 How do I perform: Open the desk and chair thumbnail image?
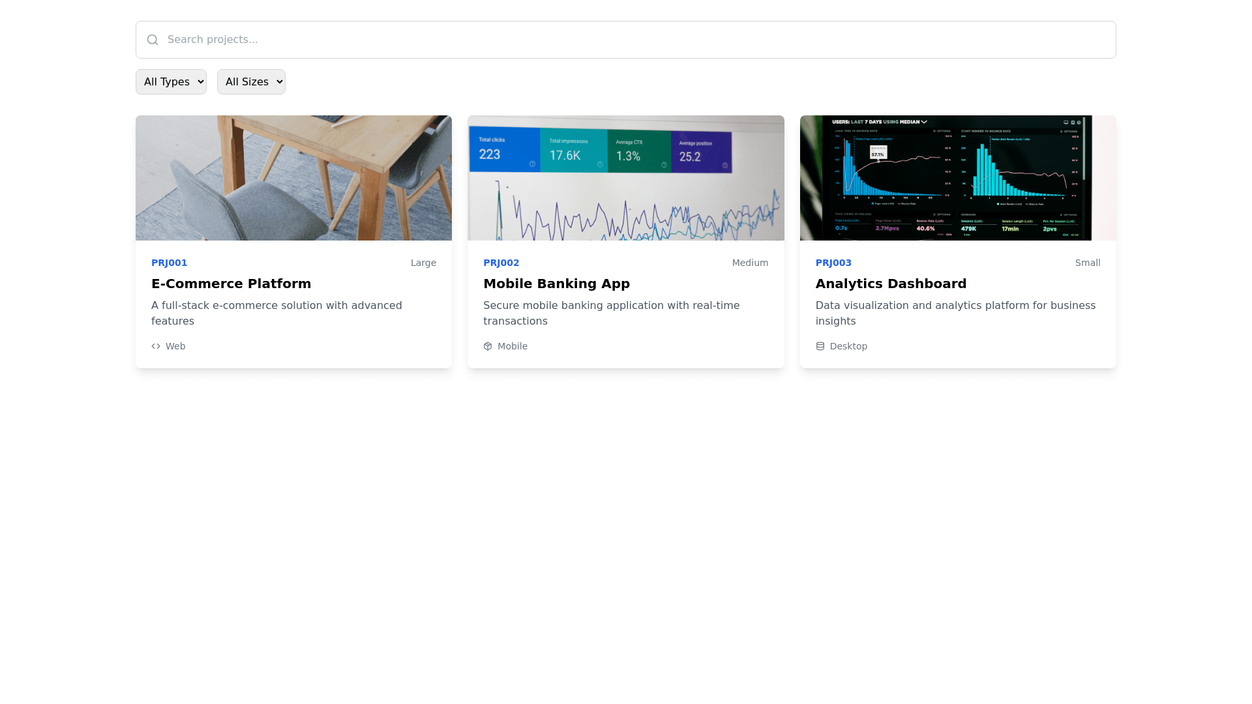pos(293,178)
